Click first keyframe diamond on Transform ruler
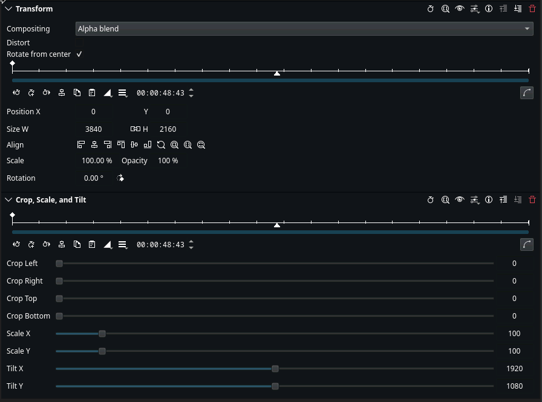This screenshot has height=402, width=542. pyautogui.click(x=13, y=63)
